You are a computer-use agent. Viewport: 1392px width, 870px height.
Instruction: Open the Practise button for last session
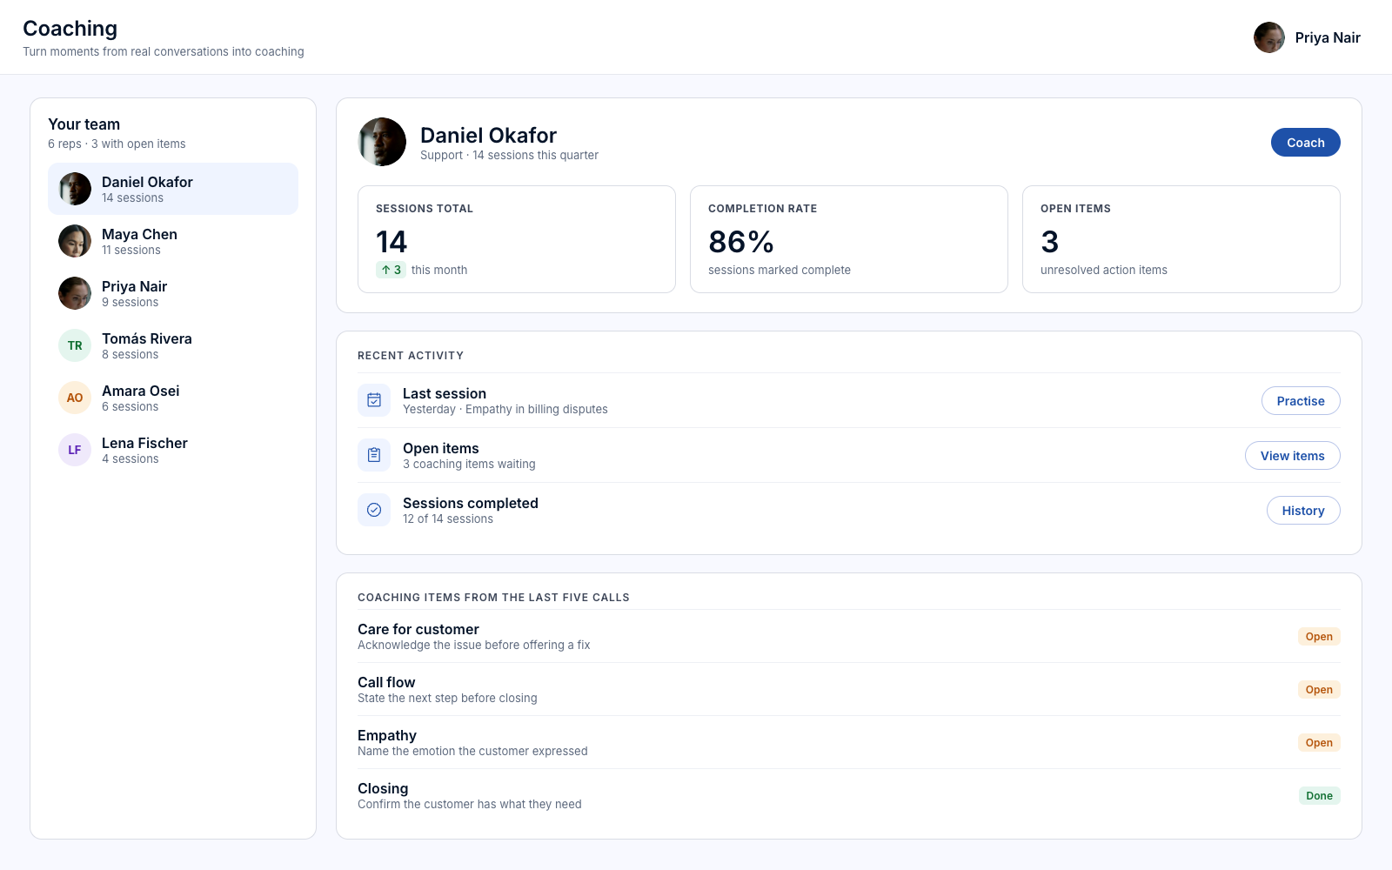click(x=1301, y=401)
